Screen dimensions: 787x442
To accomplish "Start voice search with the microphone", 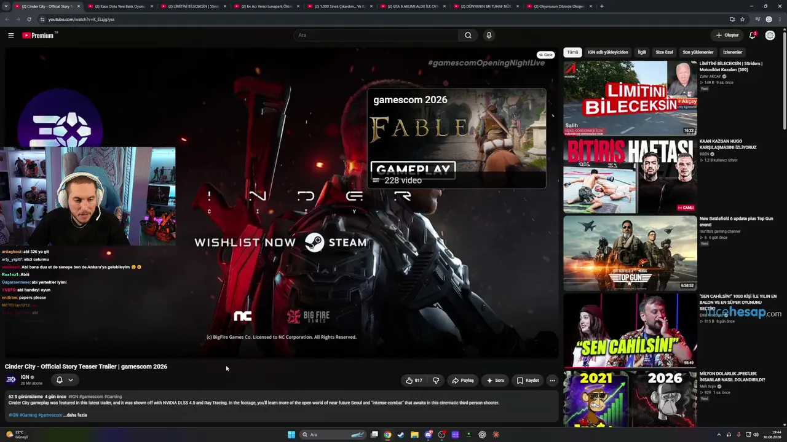I will click(x=489, y=36).
